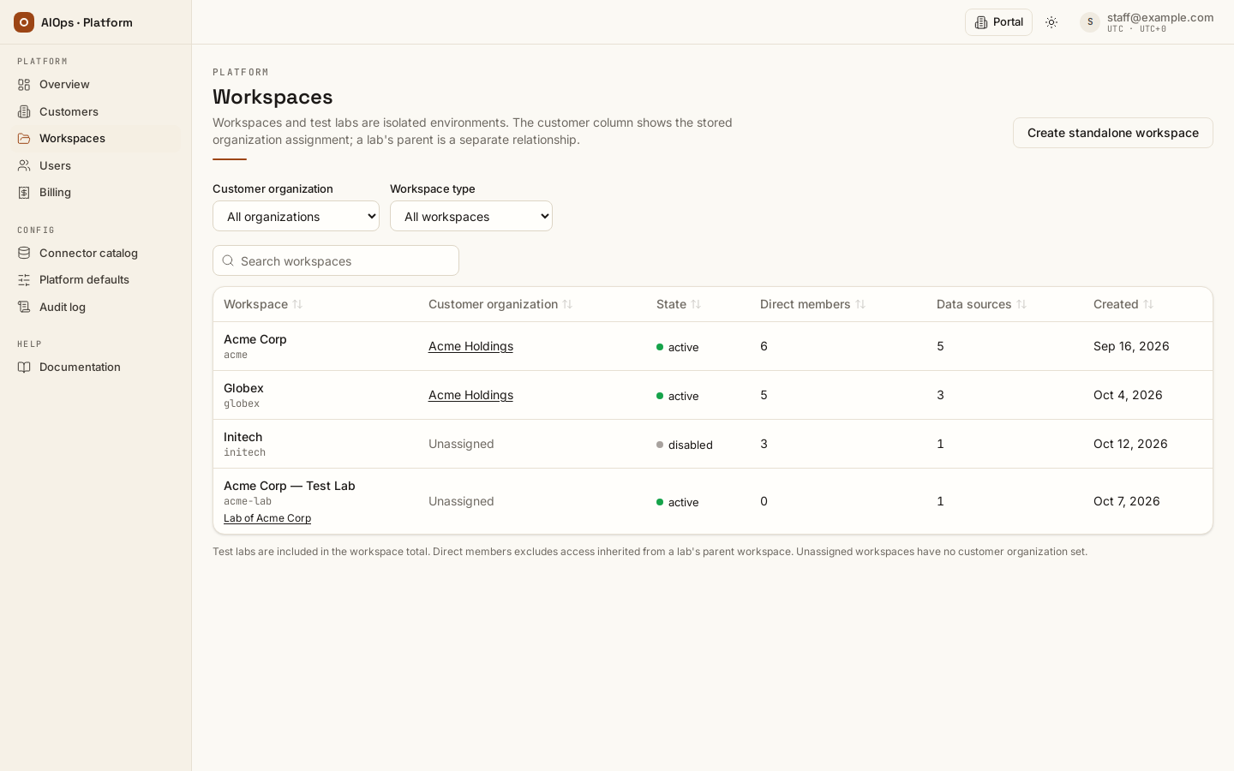Click the Audit log icon
Screen dimensions: 1234x771
tap(24, 307)
